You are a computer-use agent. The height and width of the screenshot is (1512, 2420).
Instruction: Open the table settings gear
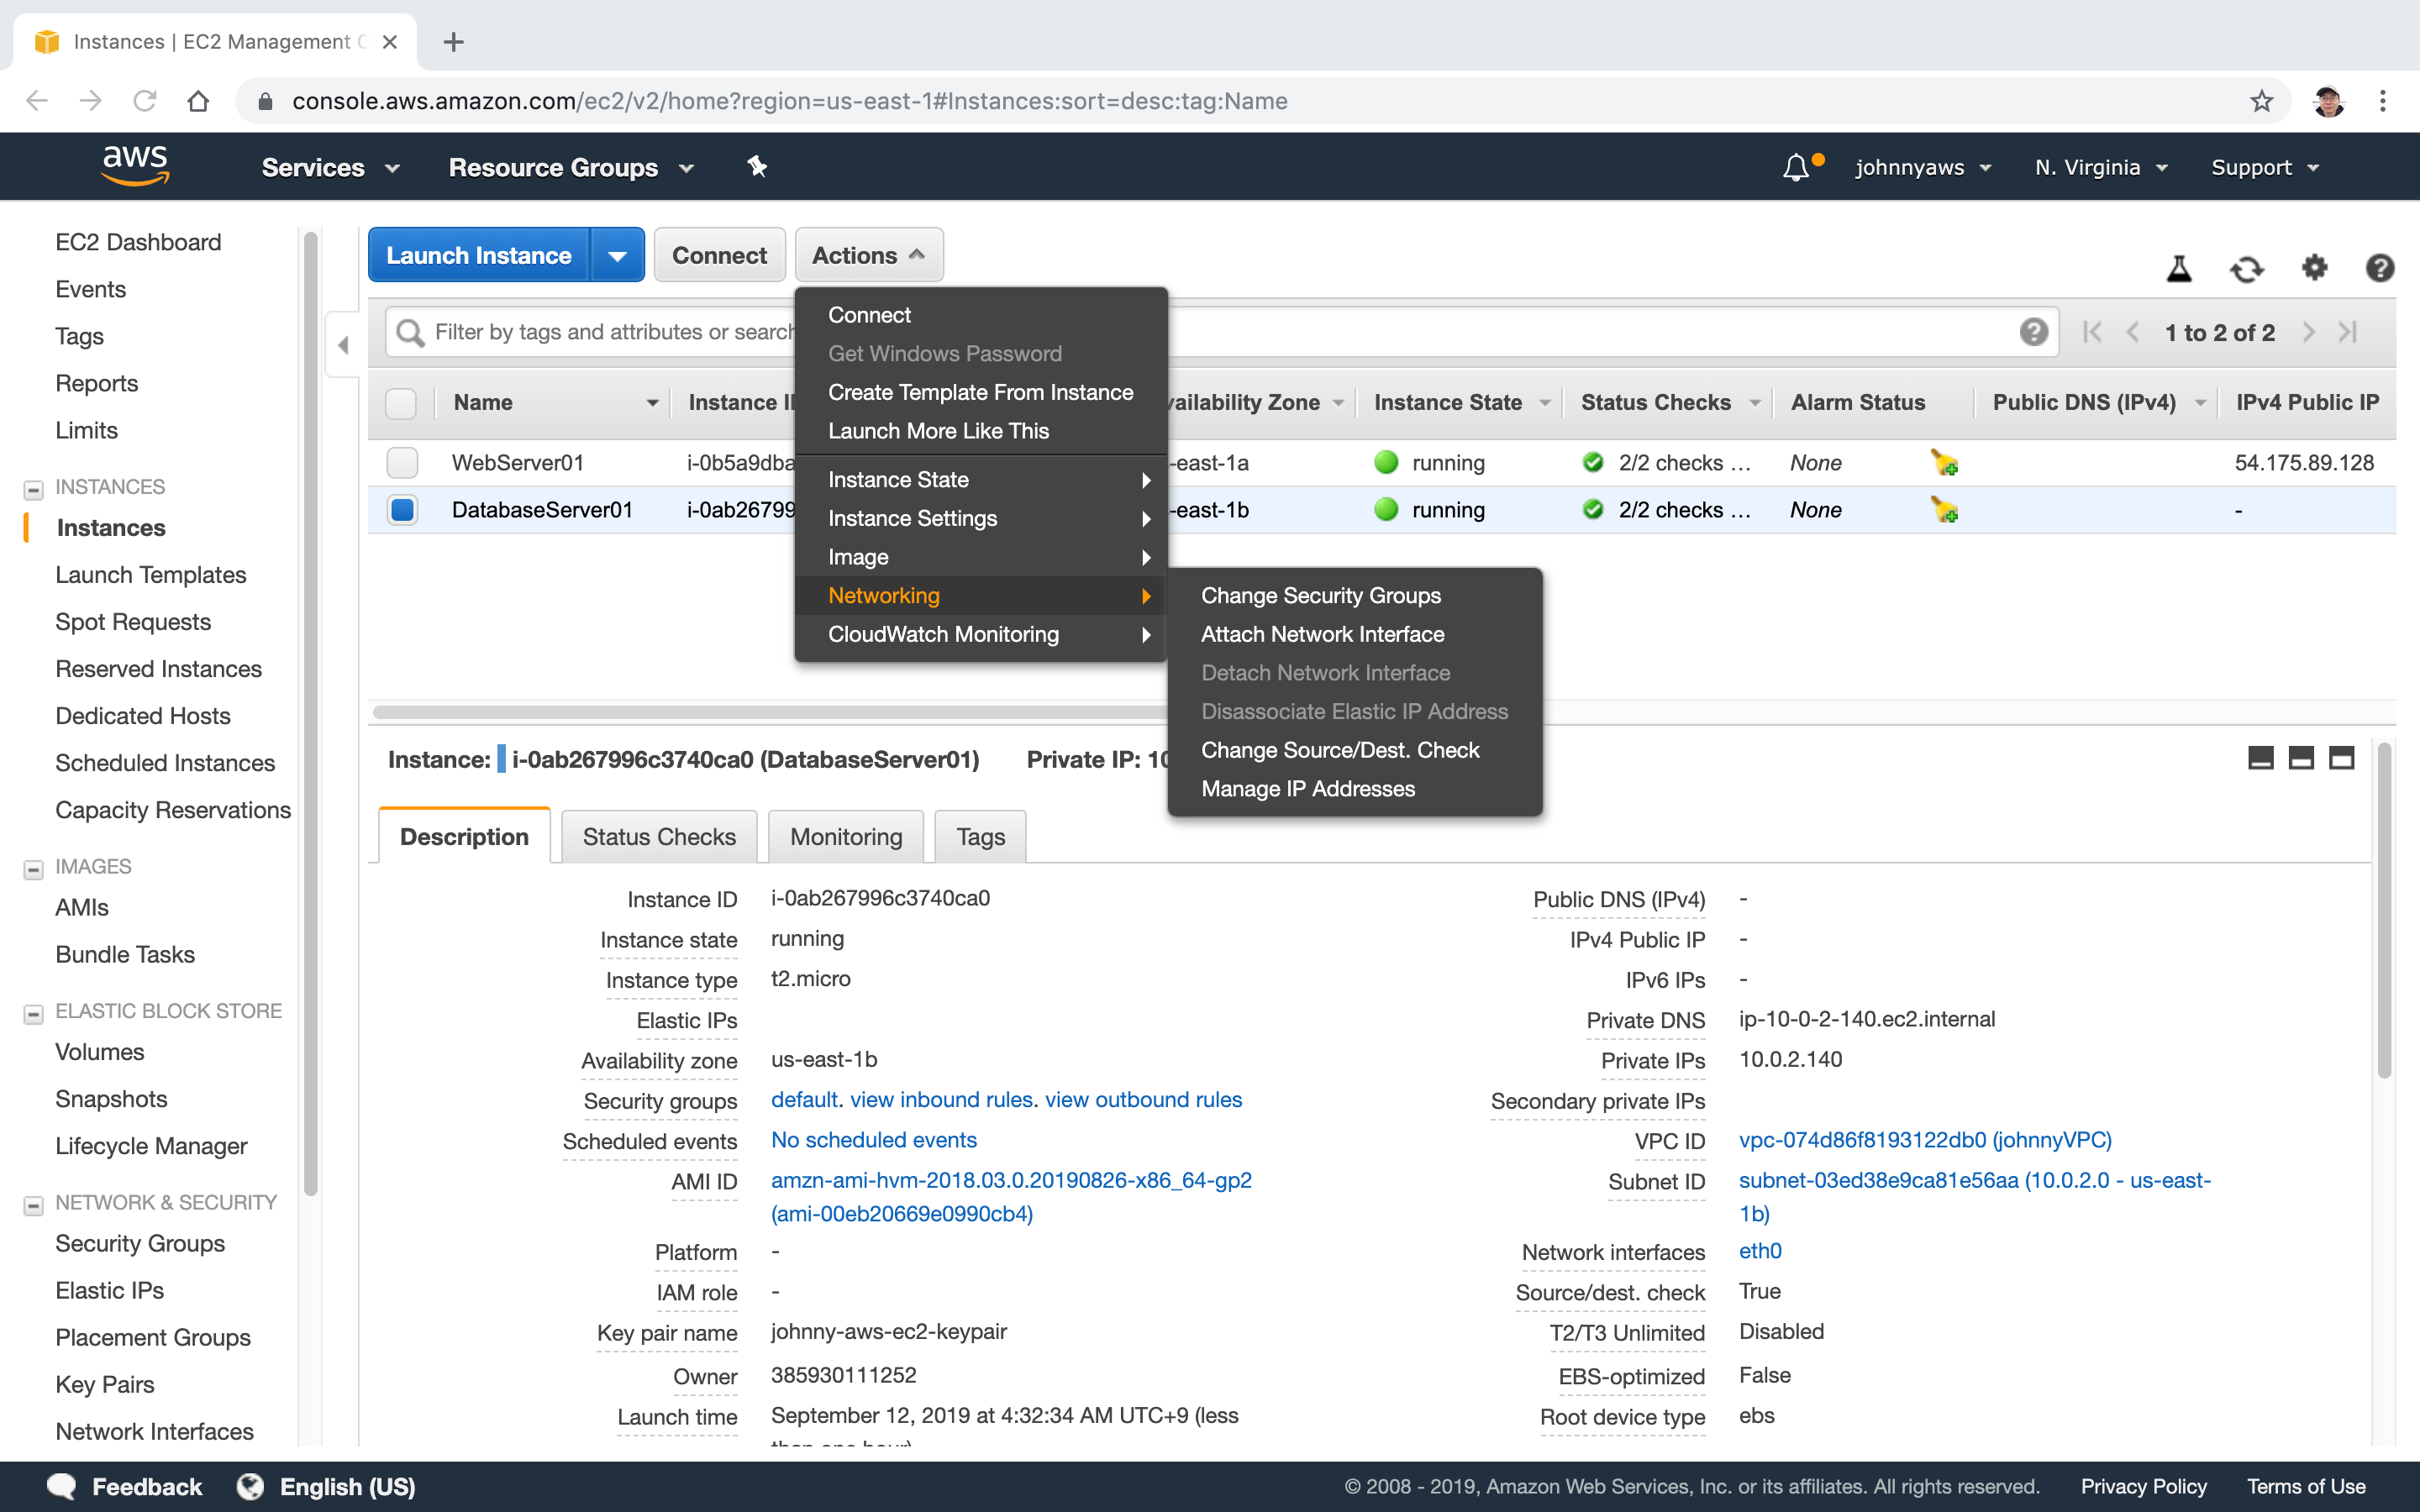2315,268
